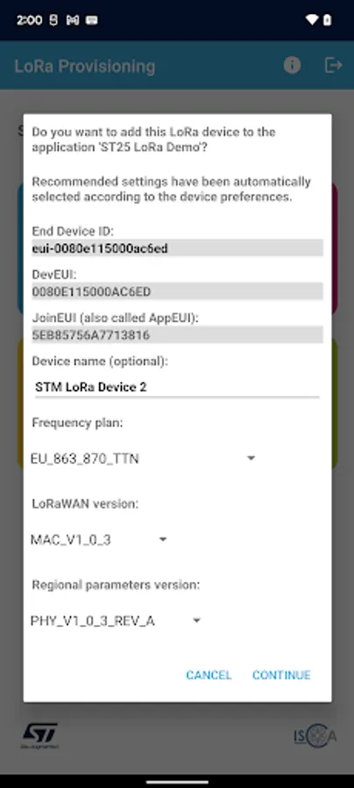This screenshot has height=788, width=354.
Task: Tap the keyboard notification icon in status bar
Action: tap(92, 21)
